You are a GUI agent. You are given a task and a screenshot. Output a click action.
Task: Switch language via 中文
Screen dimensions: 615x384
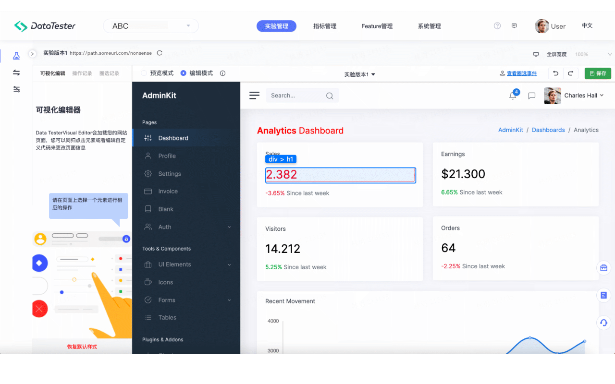click(x=587, y=25)
